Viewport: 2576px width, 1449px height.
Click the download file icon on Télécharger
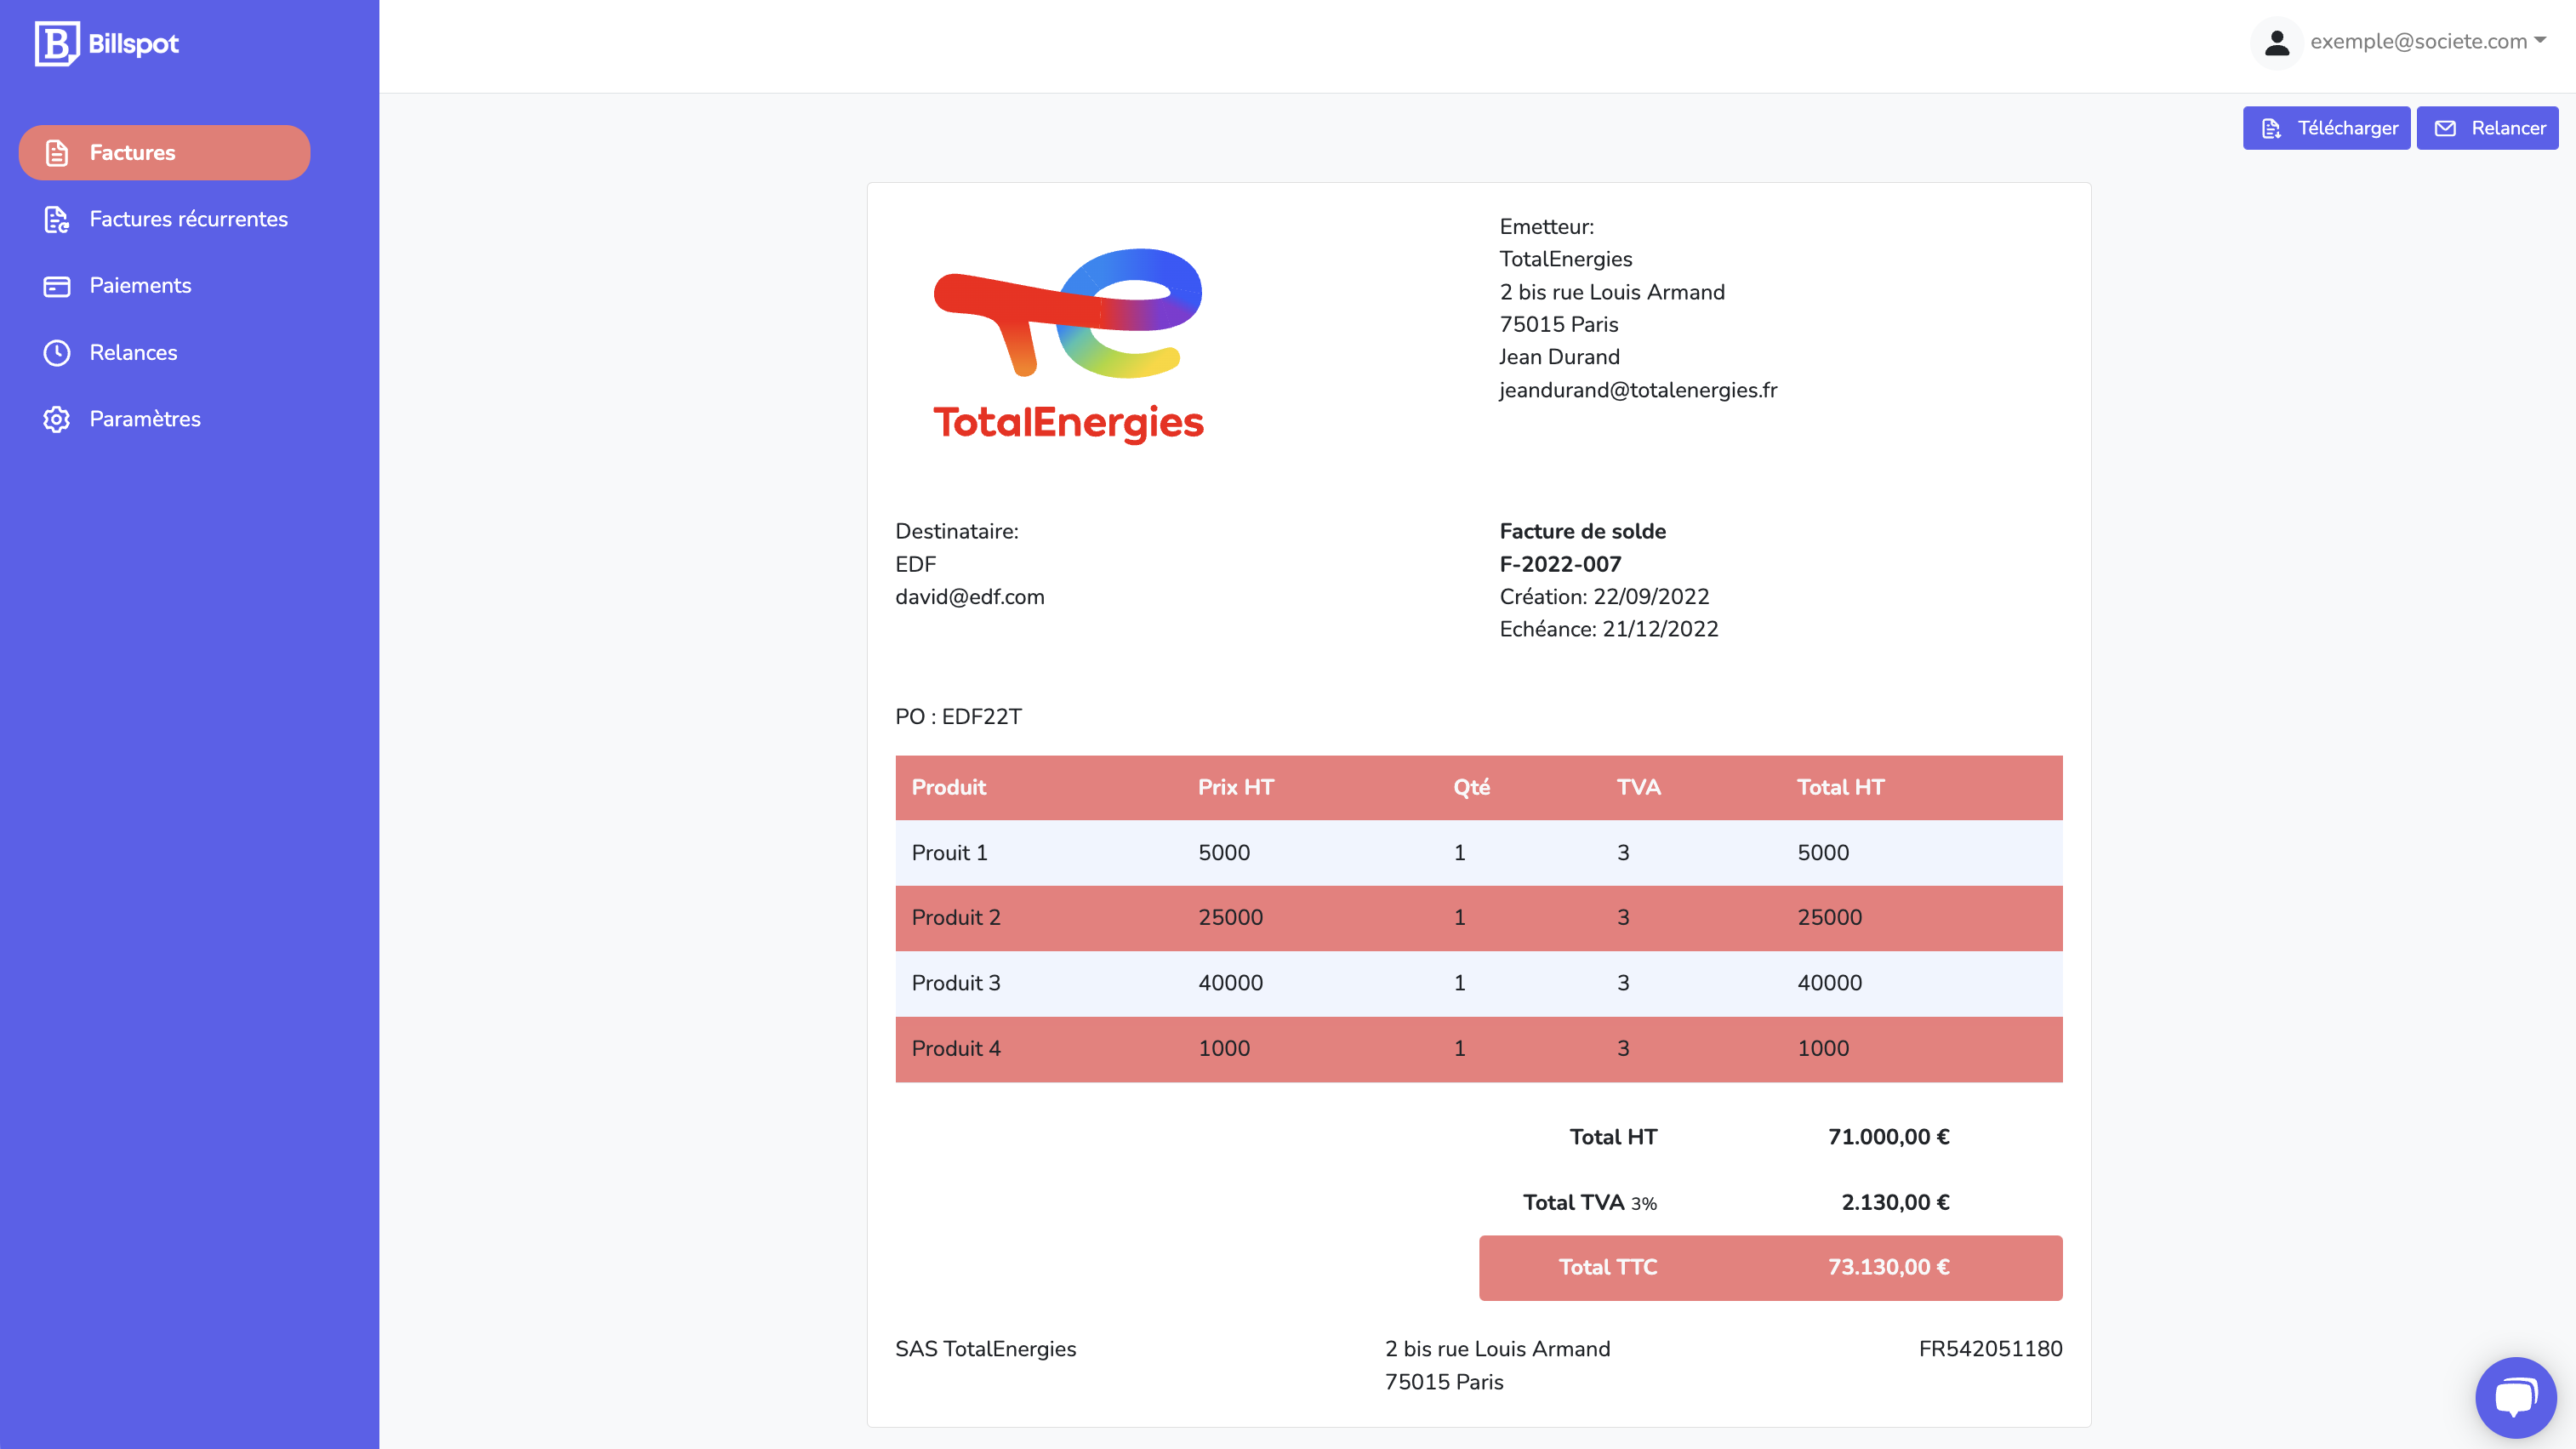2271,128
